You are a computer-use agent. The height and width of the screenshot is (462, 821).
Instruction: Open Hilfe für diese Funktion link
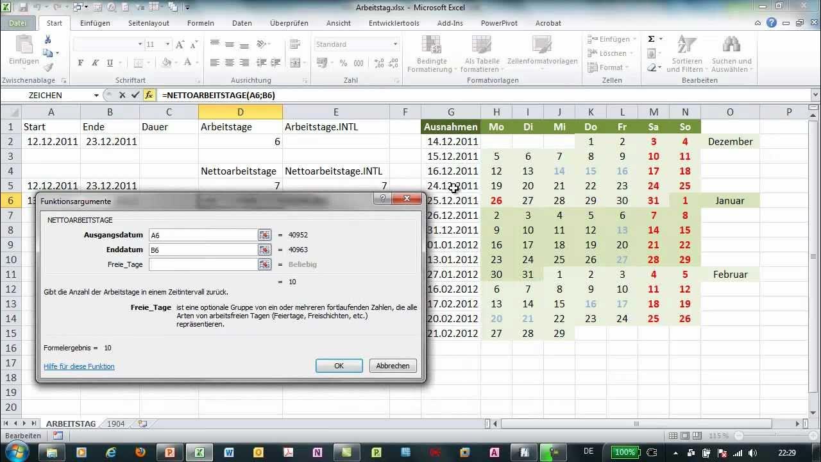point(79,366)
